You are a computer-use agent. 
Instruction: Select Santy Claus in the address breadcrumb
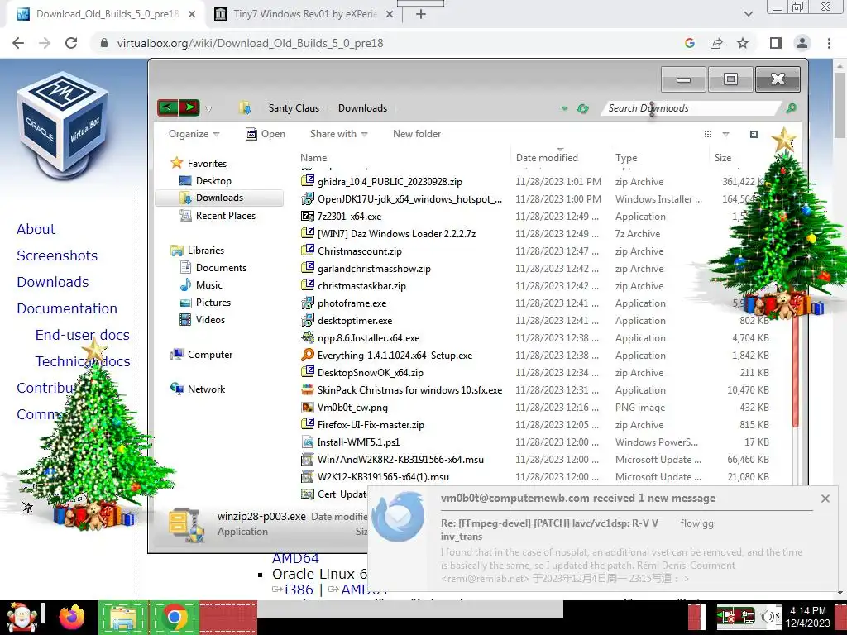(294, 108)
